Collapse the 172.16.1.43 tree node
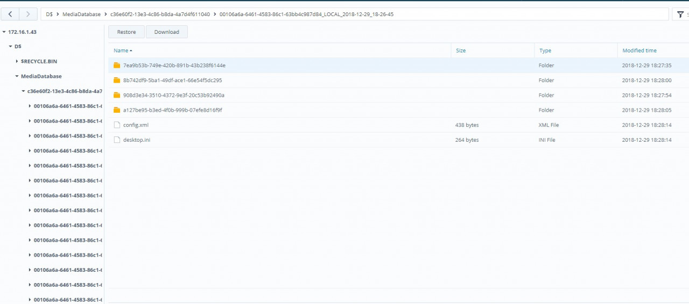This screenshot has width=689, height=304. tap(4, 32)
